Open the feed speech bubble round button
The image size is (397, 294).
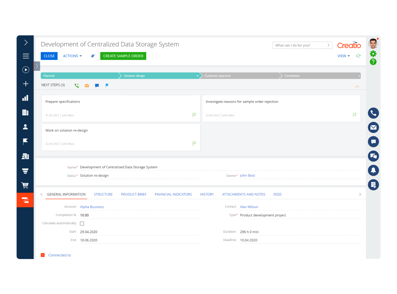(x=373, y=141)
